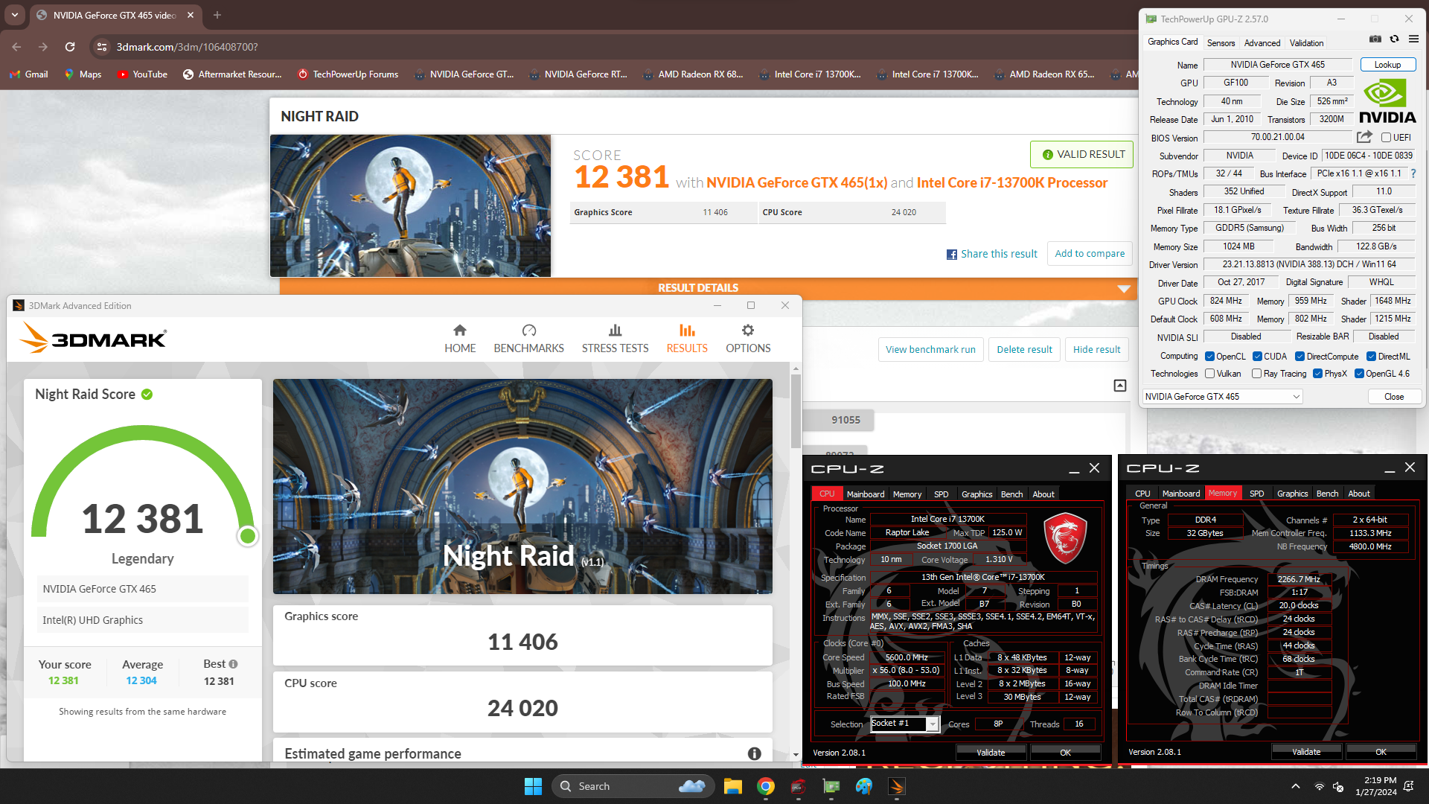Open browser tab search dropdown
Viewport: 1429px width, 804px height.
15,15
